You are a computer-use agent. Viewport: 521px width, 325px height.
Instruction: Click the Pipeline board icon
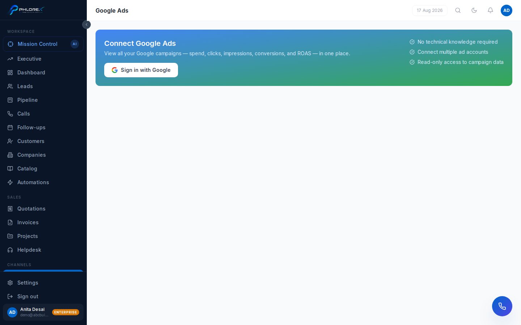[x=10, y=100]
